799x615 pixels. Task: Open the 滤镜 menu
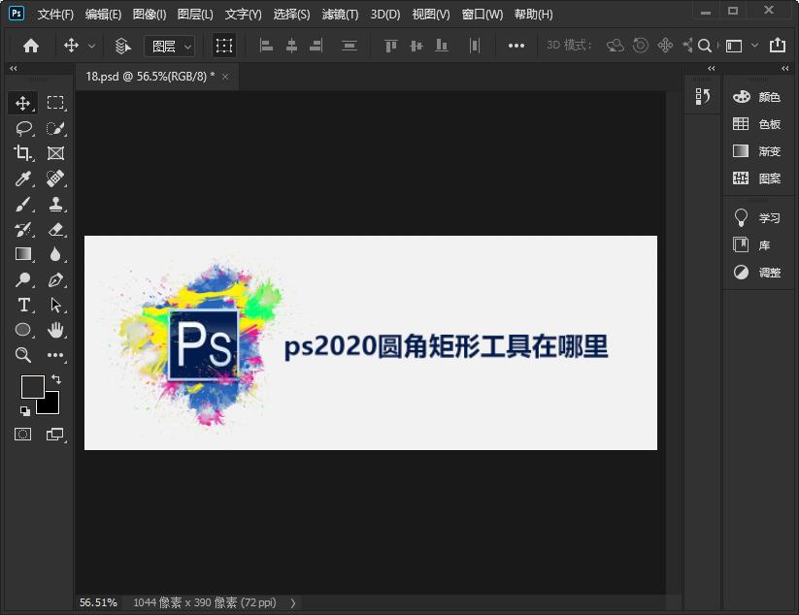[x=339, y=14]
